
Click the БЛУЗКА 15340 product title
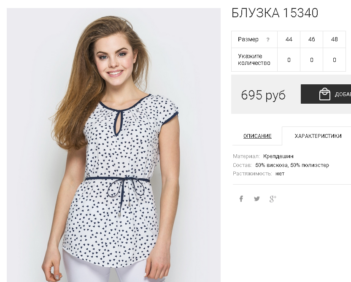click(275, 13)
